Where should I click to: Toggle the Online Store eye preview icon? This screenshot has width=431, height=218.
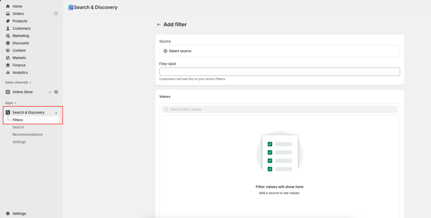(56, 92)
